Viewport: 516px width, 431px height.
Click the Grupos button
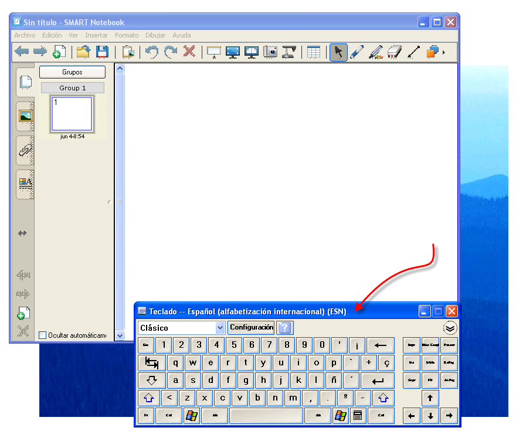point(72,72)
